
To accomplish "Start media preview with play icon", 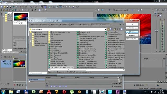I will click(x=29, y=10).
